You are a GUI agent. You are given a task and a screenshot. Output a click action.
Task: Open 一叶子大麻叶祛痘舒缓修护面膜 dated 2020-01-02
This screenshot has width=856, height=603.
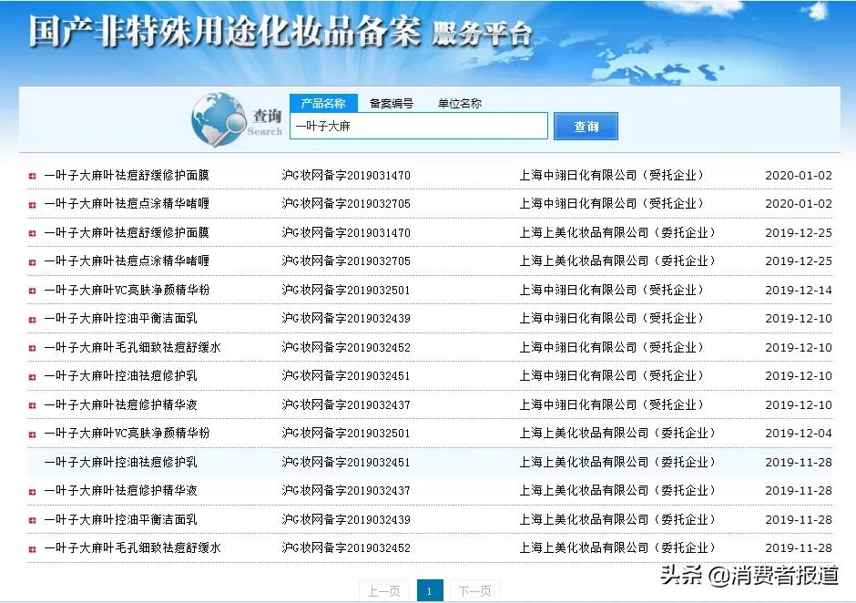[127, 175]
